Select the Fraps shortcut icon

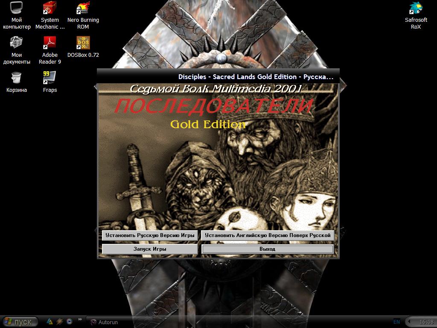(50, 82)
